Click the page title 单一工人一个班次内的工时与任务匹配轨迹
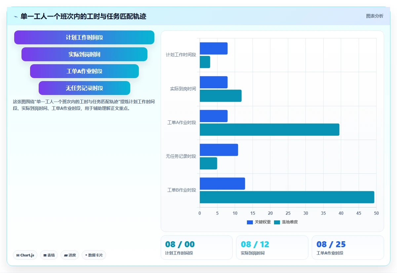397x273 pixels. 83,16
